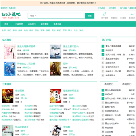This screenshot has height=136, width=136.
Task: Open 全本小说 in the navigation bar
Action: [57, 24]
